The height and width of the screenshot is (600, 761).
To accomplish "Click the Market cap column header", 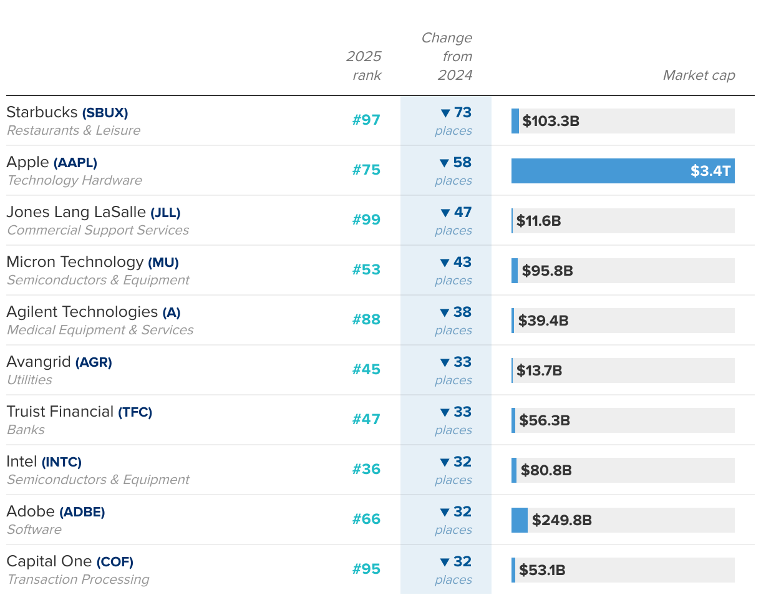I will coord(699,75).
